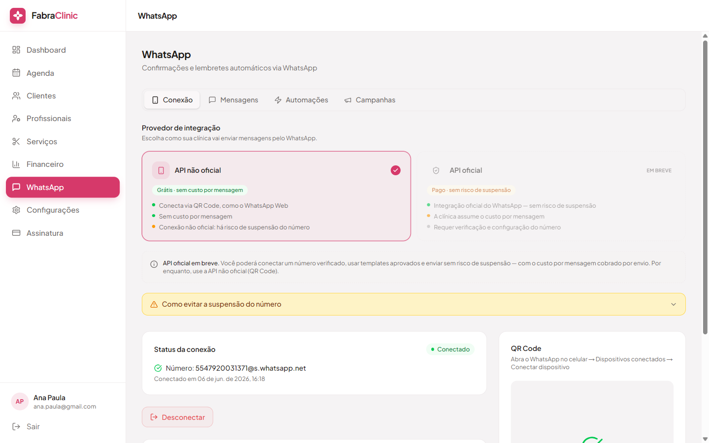Click the scrollbar down arrow
Viewport: 709px width, 443px height.
(705, 439)
